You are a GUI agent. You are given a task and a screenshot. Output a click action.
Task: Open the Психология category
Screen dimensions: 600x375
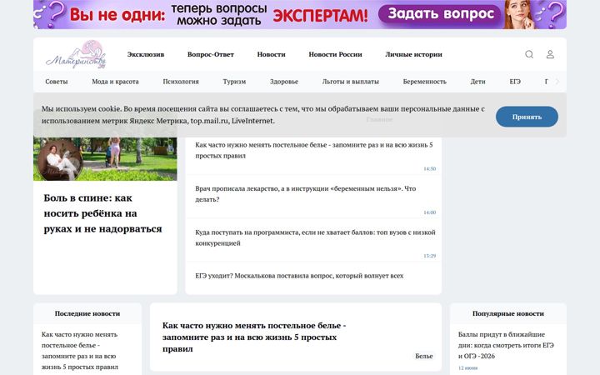coord(181,82)
